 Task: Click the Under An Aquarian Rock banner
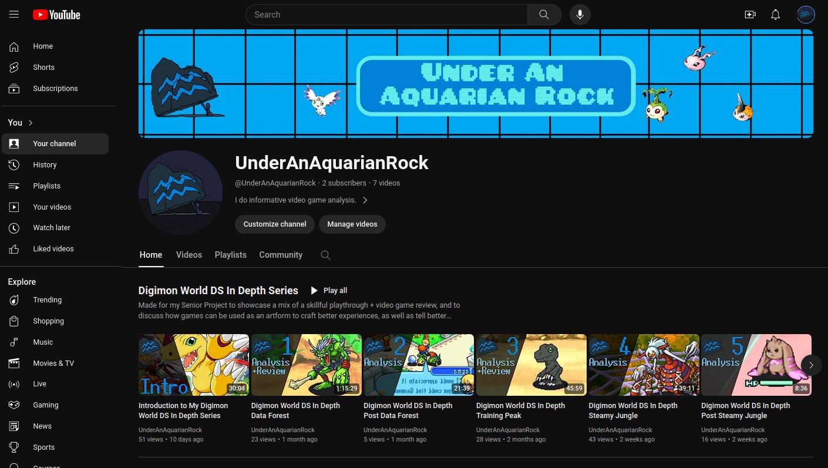[476, 83]
